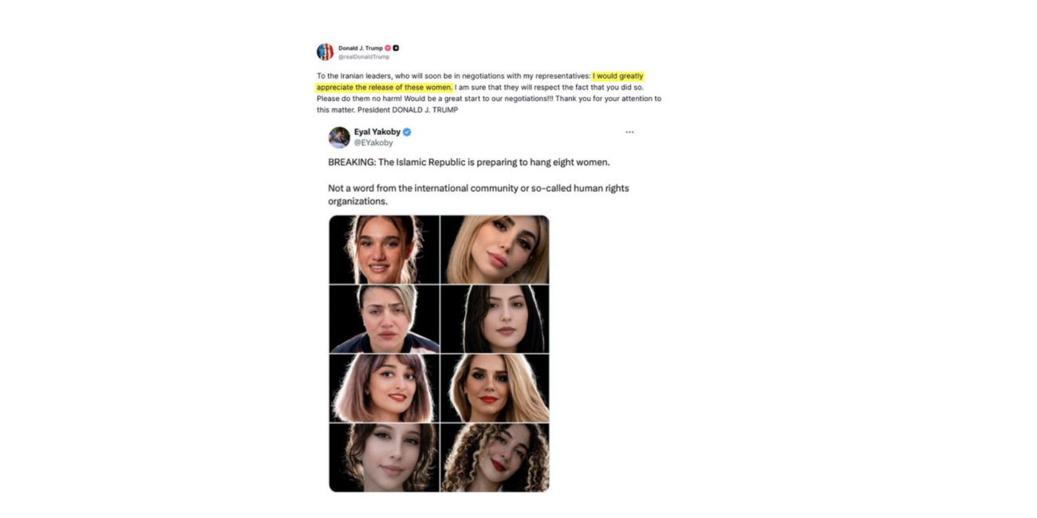Image resolution: width=1037 pixels, height=518 pixels.
Task: Open photo of woman wearing dark collared jacket
Action: click(x=384, y=319)
